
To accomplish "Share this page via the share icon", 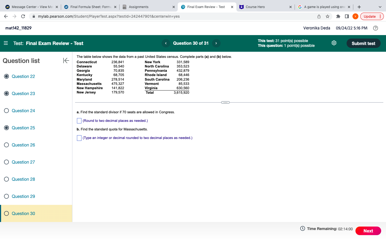I will pos(319,16).
